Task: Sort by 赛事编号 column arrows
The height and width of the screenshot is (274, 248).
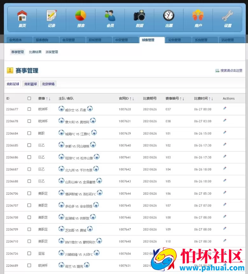Action: point(182,99)
